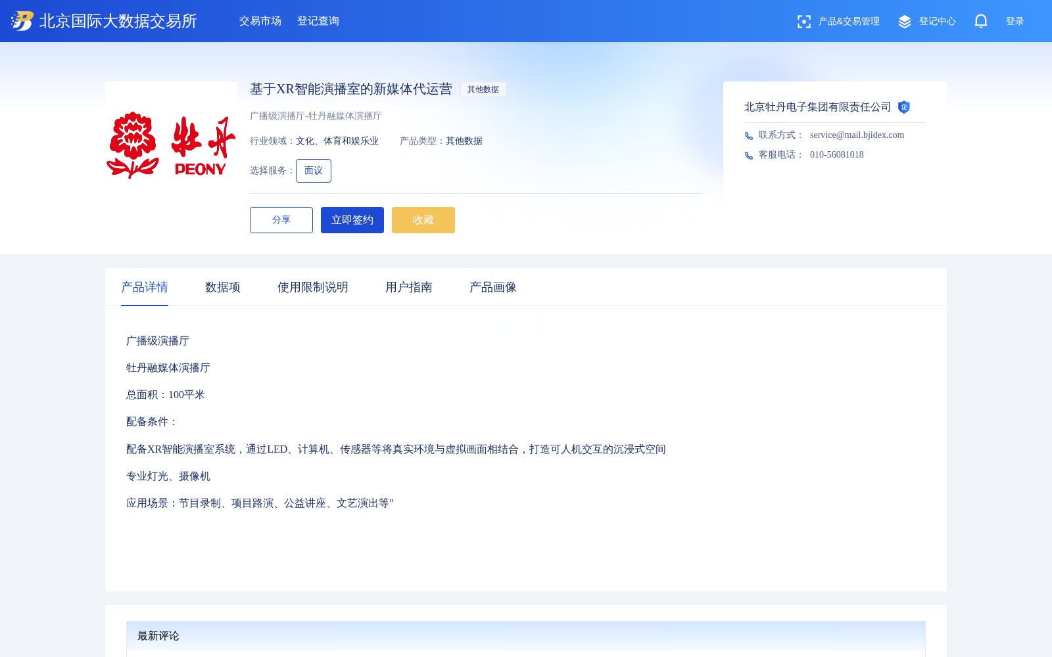Open the 产品&交易管理 scan icon

803,22
